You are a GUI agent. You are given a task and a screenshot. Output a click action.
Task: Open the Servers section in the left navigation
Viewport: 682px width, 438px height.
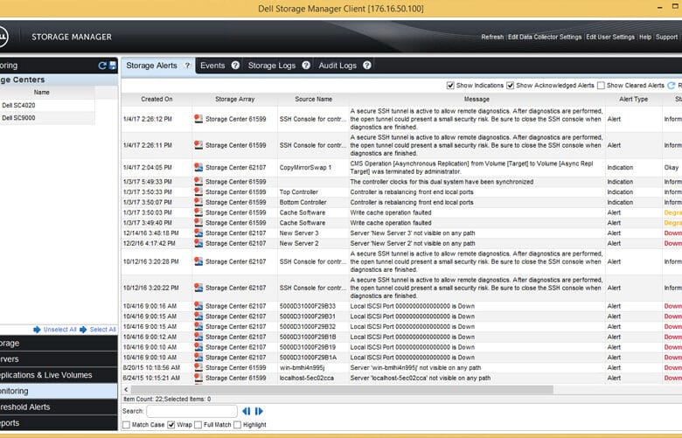pos(59,359)
